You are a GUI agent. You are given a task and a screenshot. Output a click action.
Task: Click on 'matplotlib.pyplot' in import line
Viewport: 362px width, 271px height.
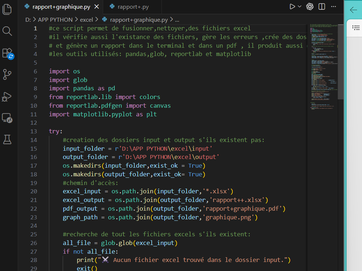point(103,114)
